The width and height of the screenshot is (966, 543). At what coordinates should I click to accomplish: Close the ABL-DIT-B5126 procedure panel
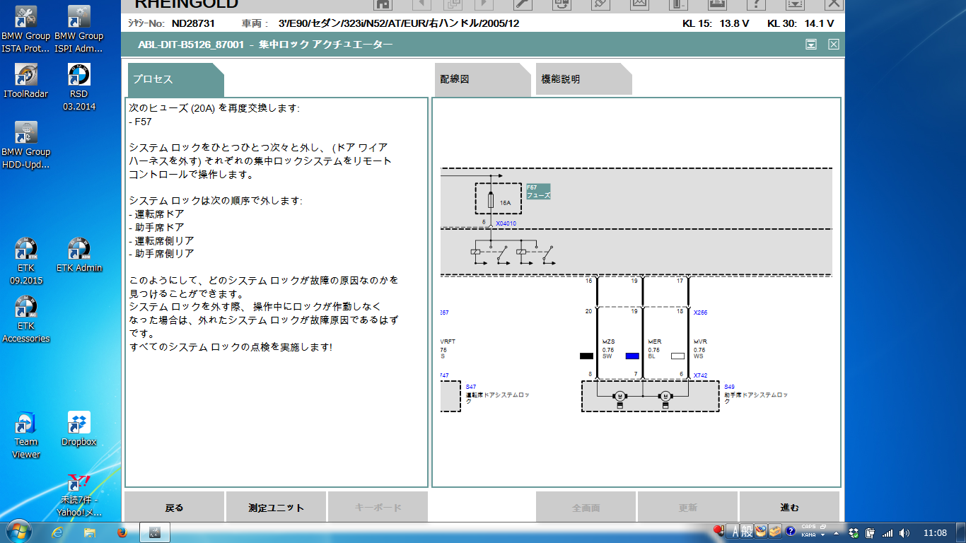834,45
